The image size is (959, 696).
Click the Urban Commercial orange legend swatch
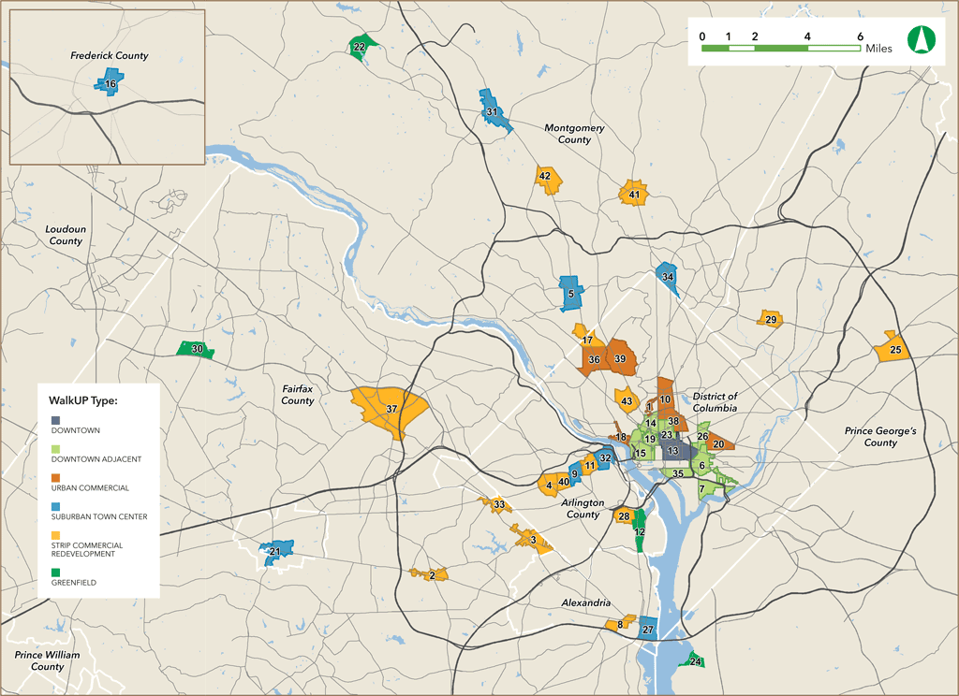coord(55,478)
